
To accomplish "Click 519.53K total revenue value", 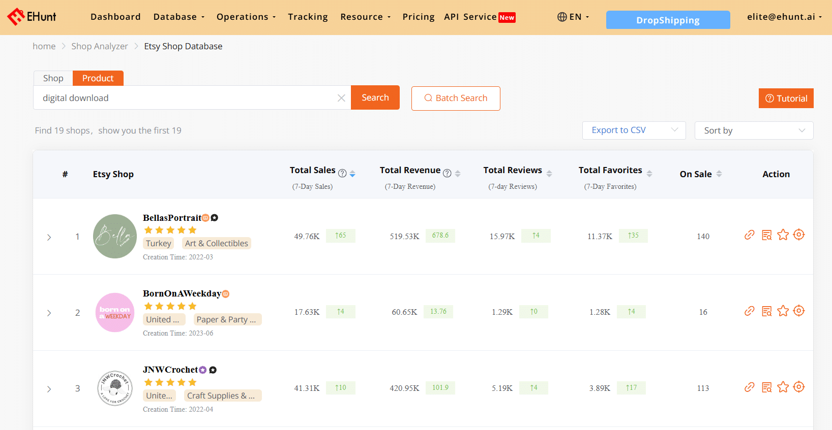I will (x=405, y=236).
